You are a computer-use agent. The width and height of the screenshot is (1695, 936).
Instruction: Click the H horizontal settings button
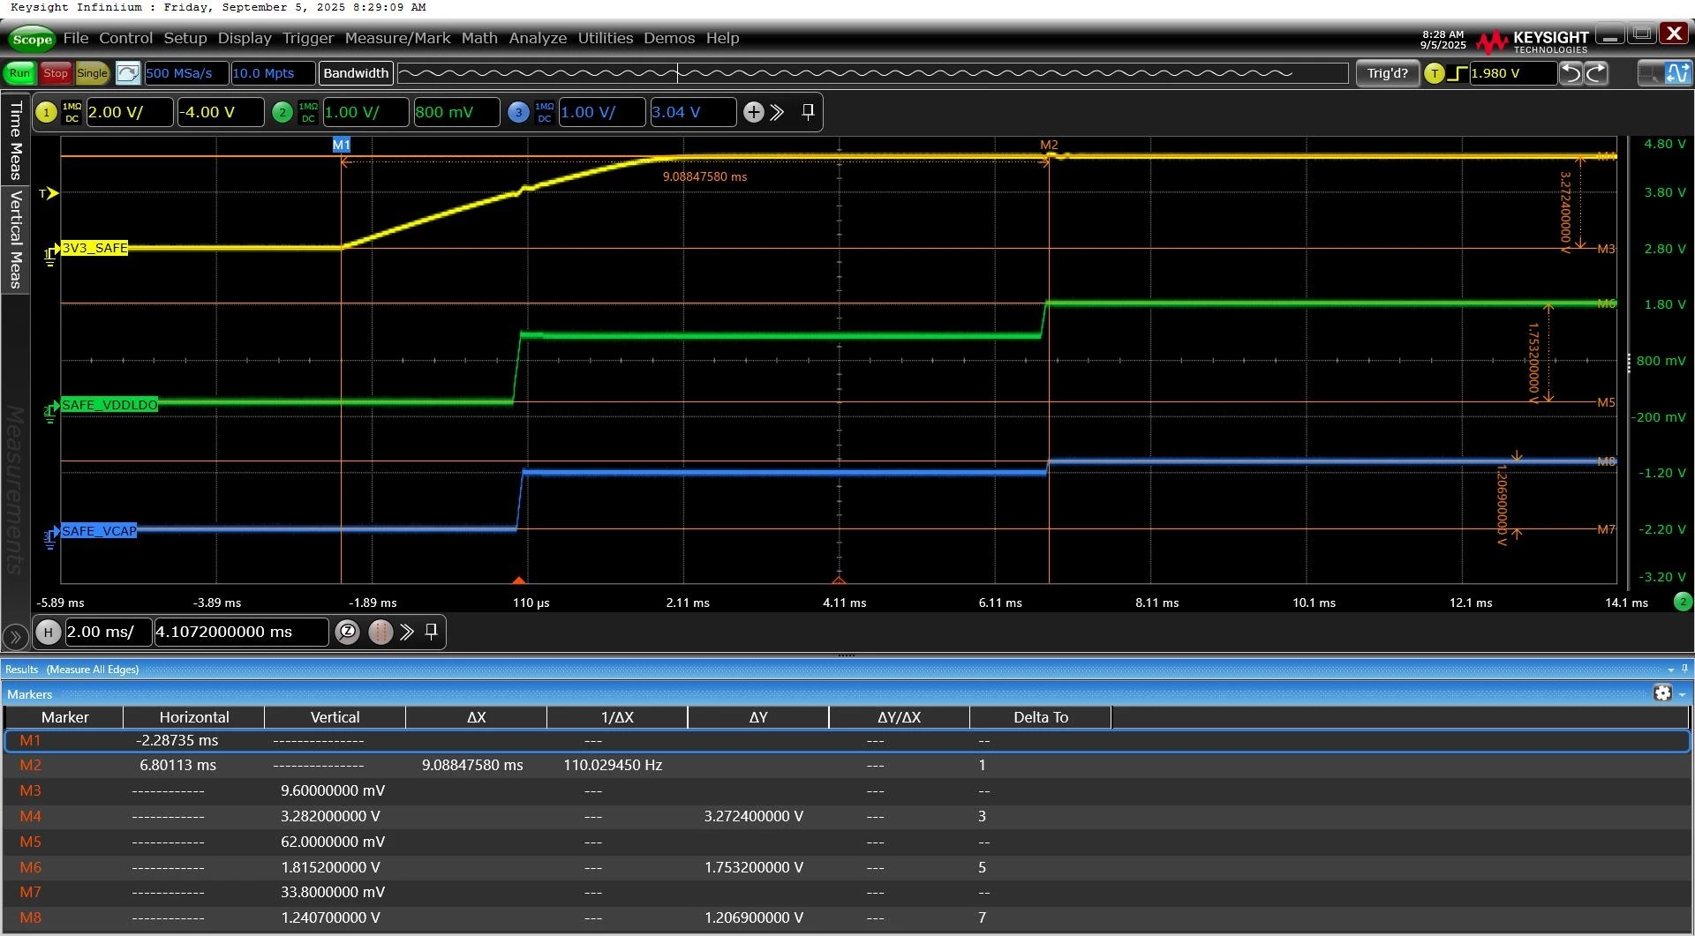49,632
